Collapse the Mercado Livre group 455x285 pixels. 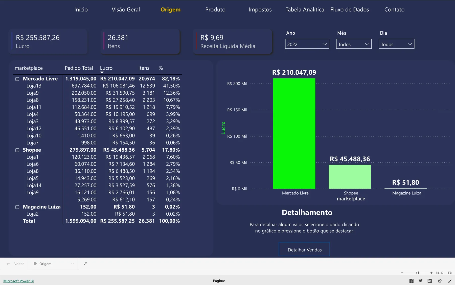[17, 79]
